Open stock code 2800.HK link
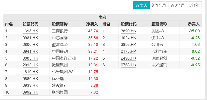Viewport: 207px width, 100px height. [30, 45]
